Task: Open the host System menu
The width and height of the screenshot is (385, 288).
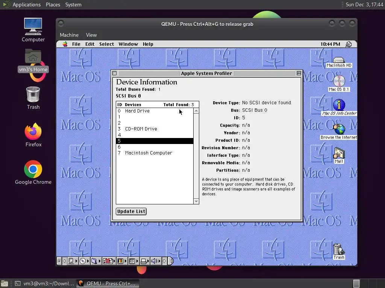Action: click(73, 4)
